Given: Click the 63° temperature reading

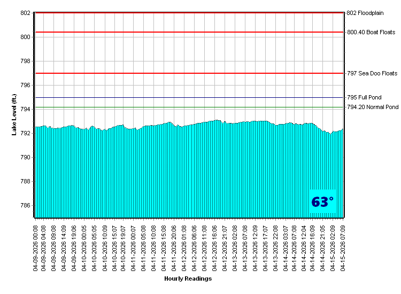Looking at the screenshot, I should pos(322,202).
